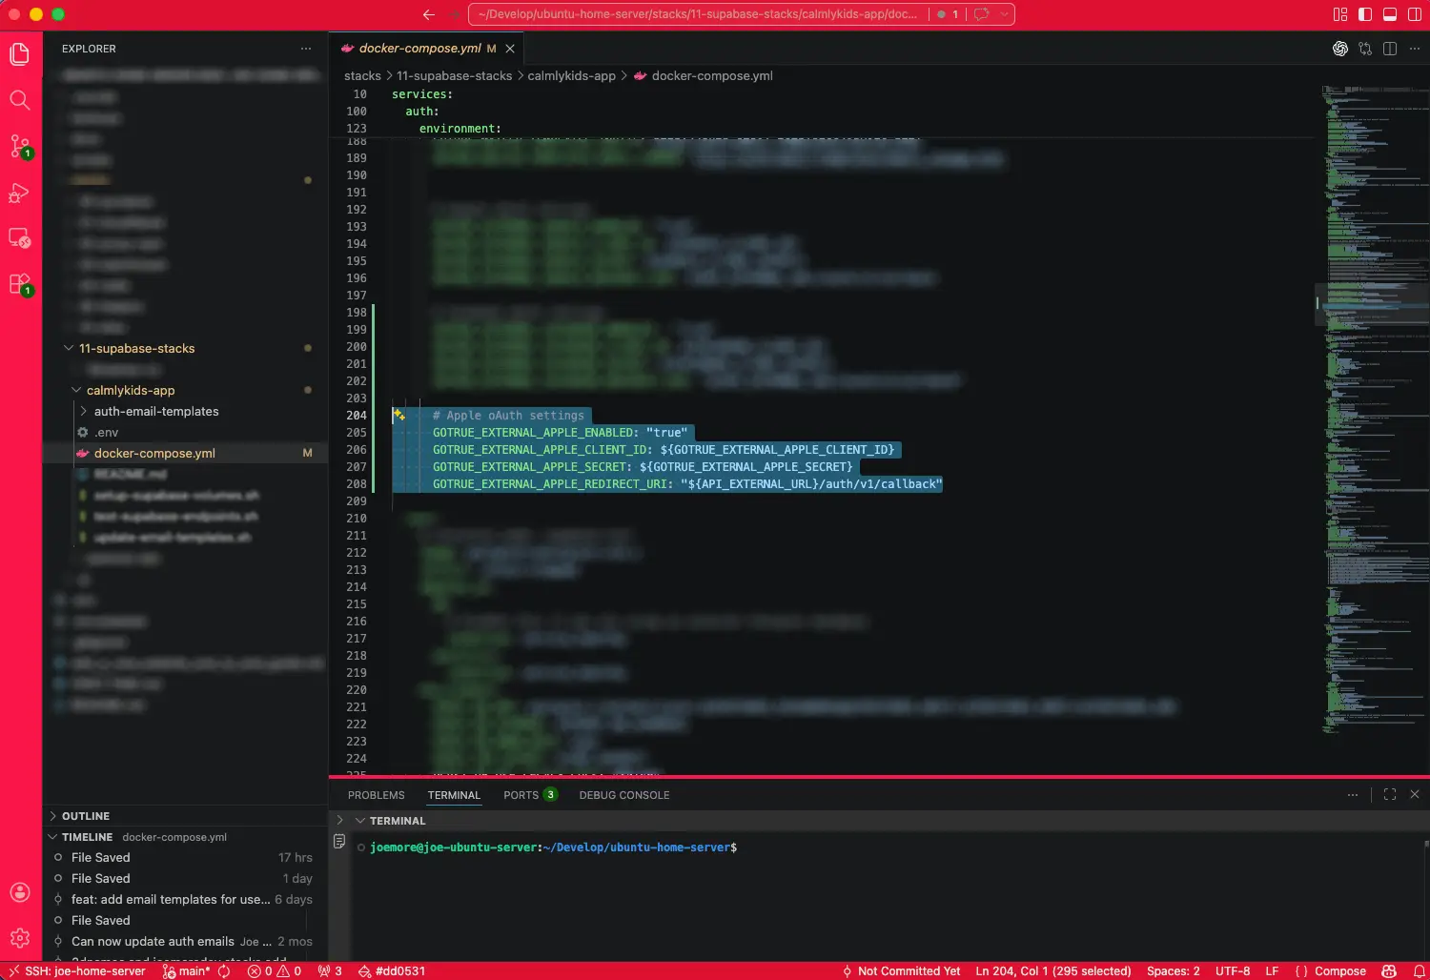1430x980 pixels.
Task: Open Run and Debug view
Action: click(x=20, y=193)
